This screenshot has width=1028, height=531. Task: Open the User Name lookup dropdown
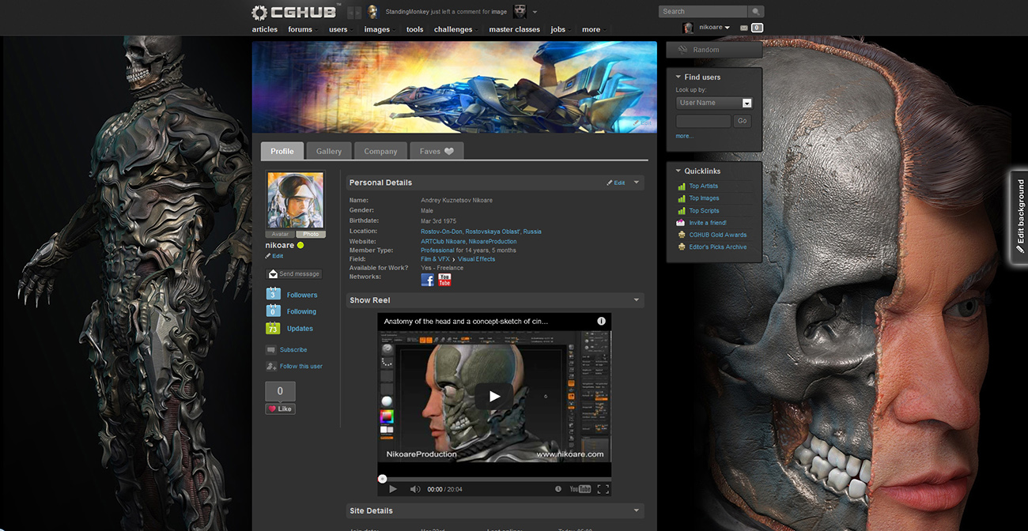pyautogui.click(x=714, y=103)
